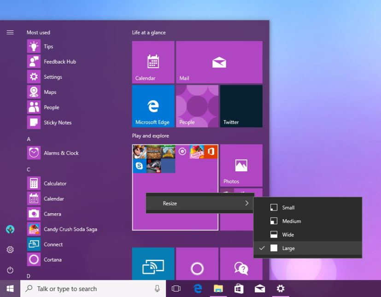
Task: Jump to letter A app group
Action: pyautogui.click(x=29, y=139)
